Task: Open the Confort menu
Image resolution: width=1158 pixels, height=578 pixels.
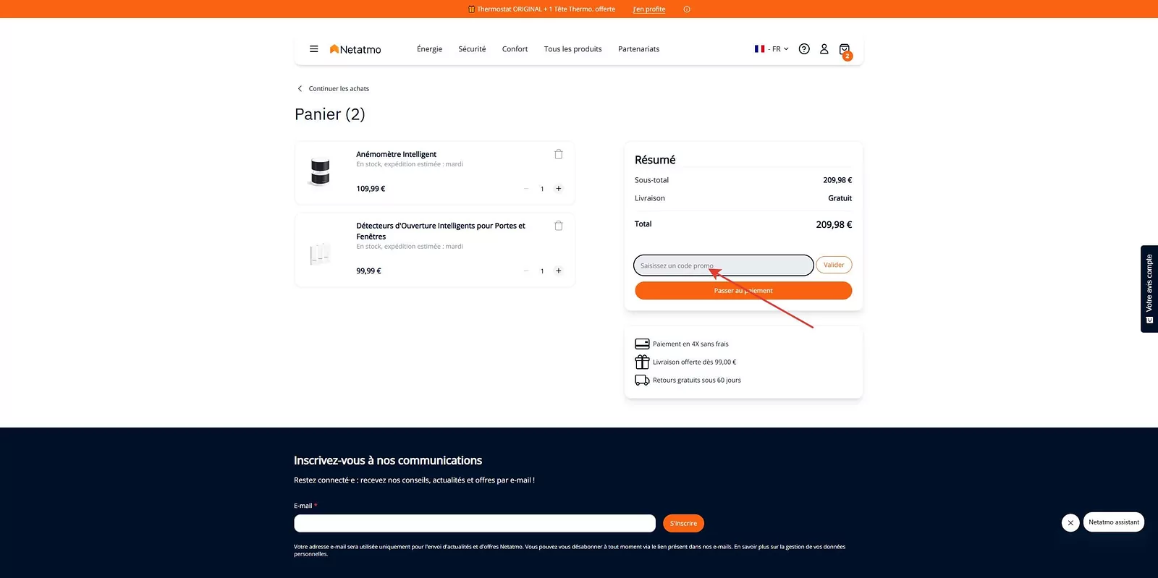Action: [515, 49]
